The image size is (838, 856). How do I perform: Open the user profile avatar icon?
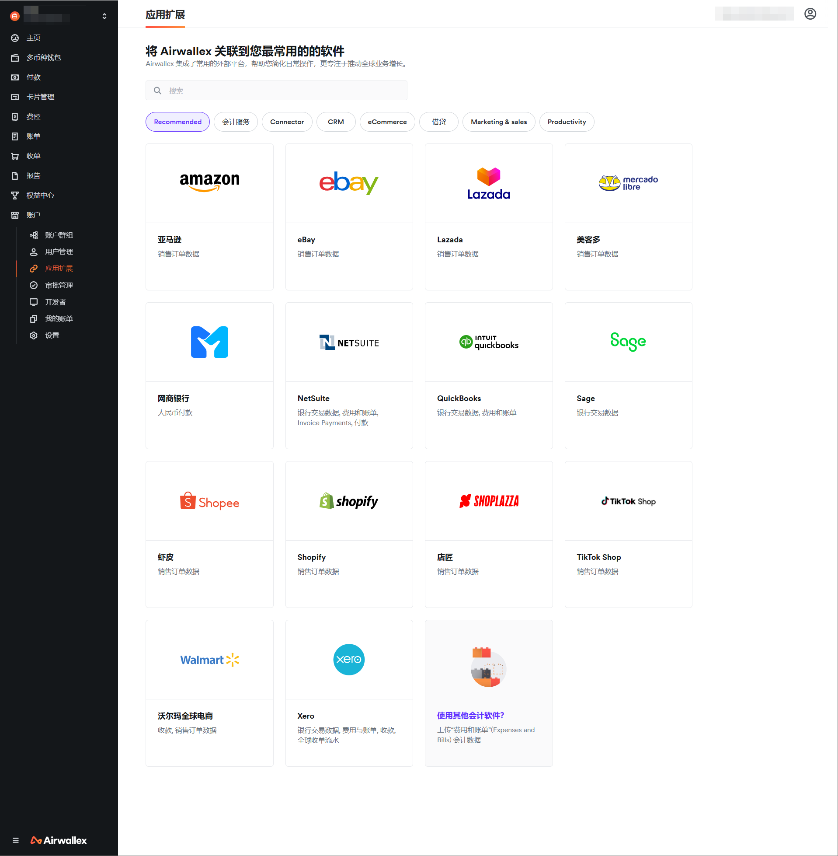coord(810,14)
